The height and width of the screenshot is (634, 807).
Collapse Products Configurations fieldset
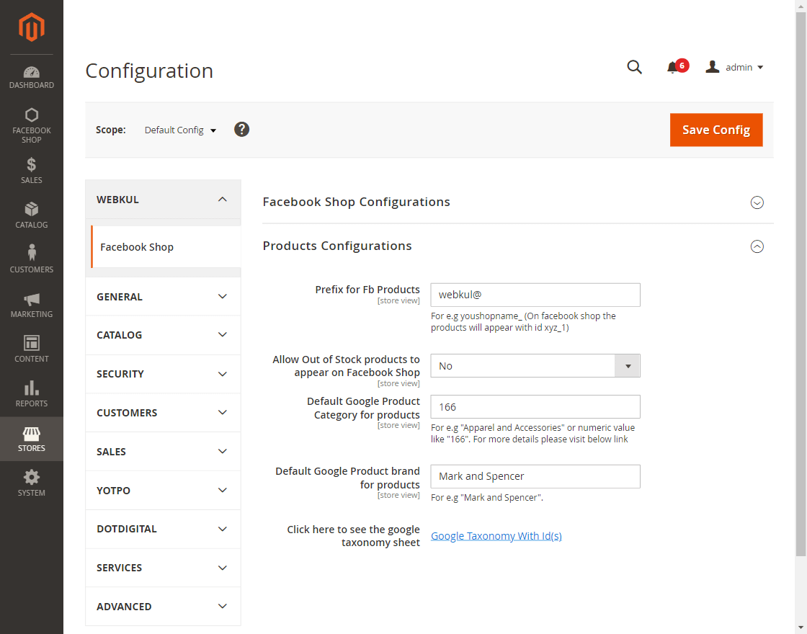518,246
